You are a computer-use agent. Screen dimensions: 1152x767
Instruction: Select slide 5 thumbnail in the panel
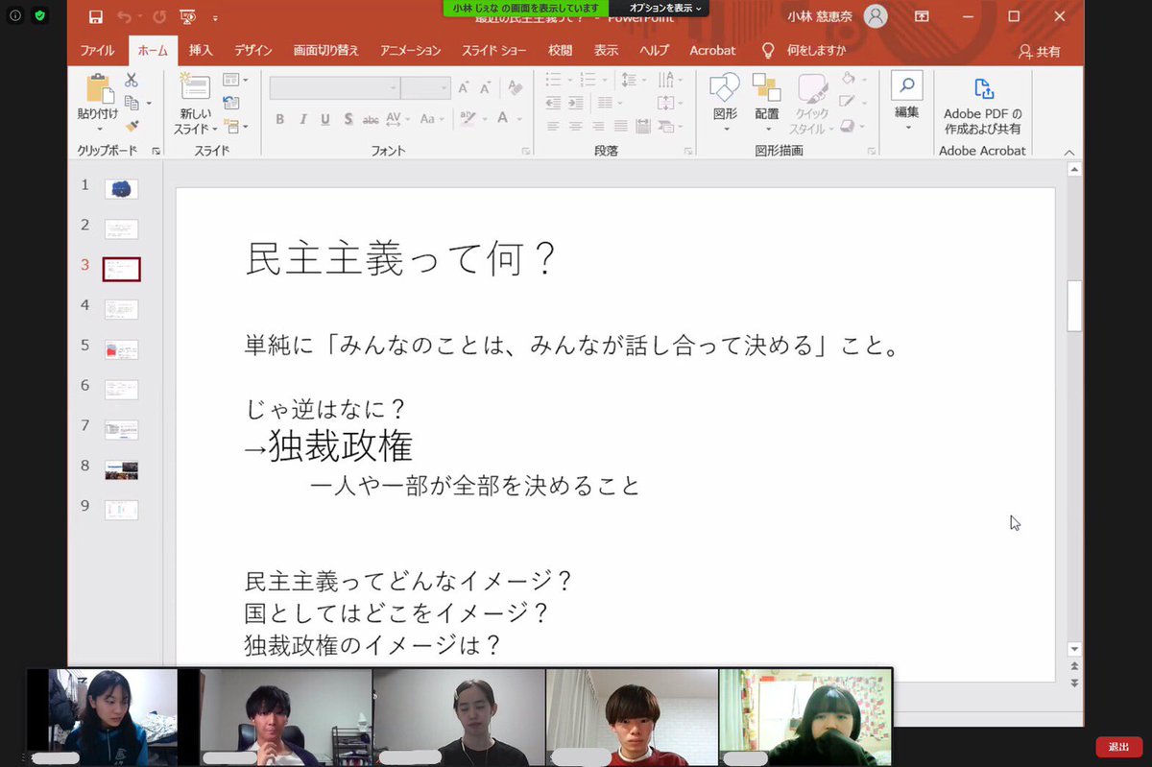pyautogui.click(x=121, y=349)
